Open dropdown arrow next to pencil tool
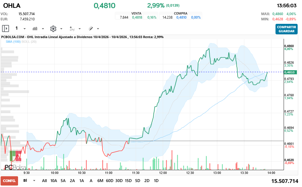 pyautogui.click(x=98, y=29)
